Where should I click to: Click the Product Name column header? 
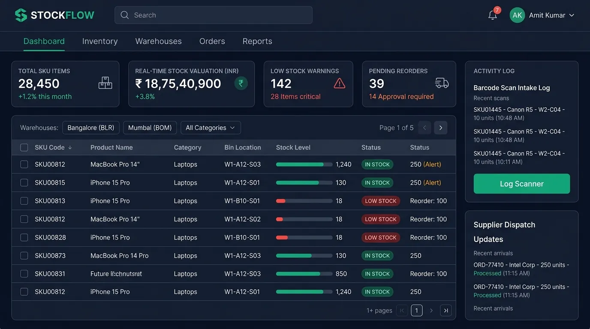[111, 147]
